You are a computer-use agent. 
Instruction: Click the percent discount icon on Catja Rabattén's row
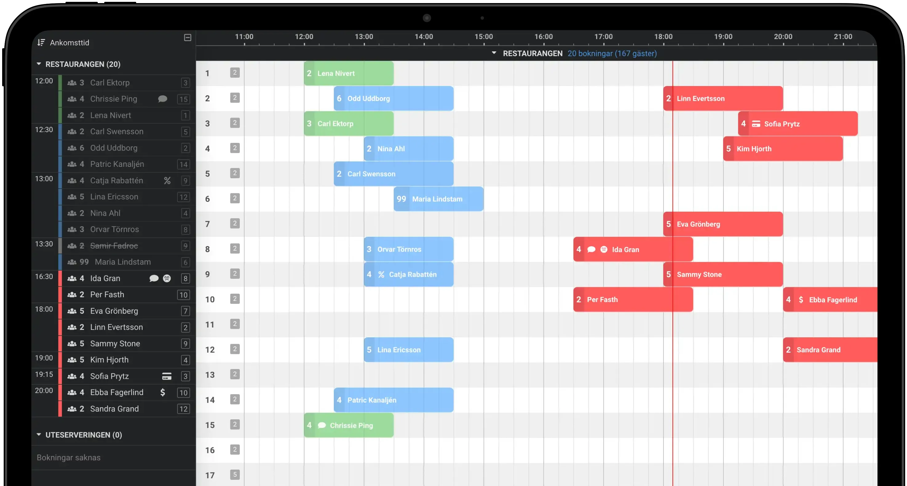[x=167, y=181]
